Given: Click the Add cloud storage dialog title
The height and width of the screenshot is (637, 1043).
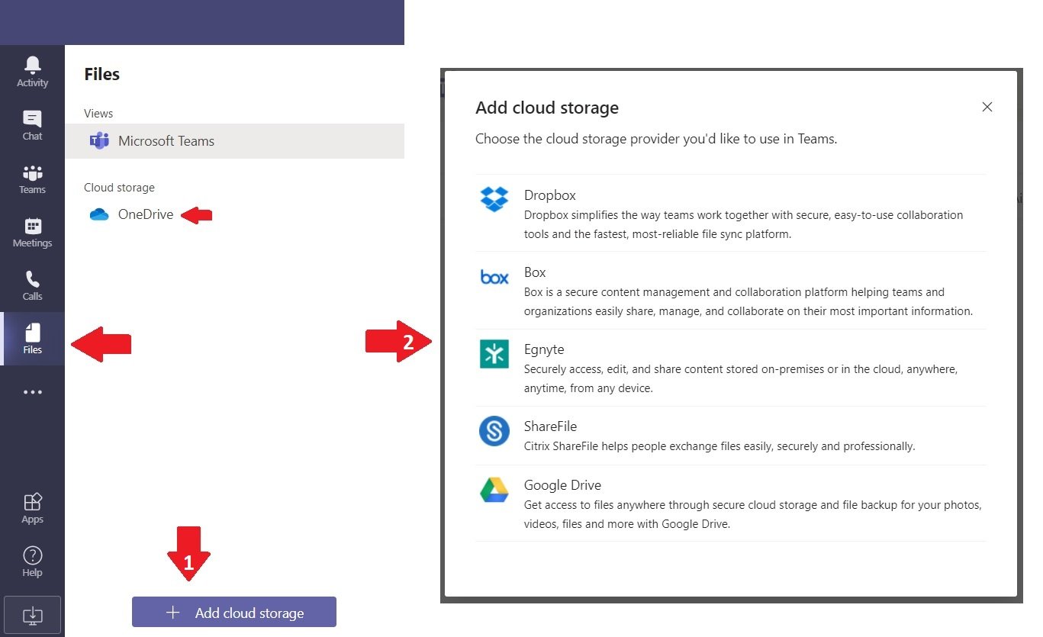Looking at the screenshot, I should pyautogui.click(x=547, y=108).
